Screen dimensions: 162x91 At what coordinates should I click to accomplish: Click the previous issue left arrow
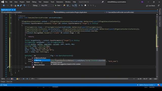click(24, 79)
